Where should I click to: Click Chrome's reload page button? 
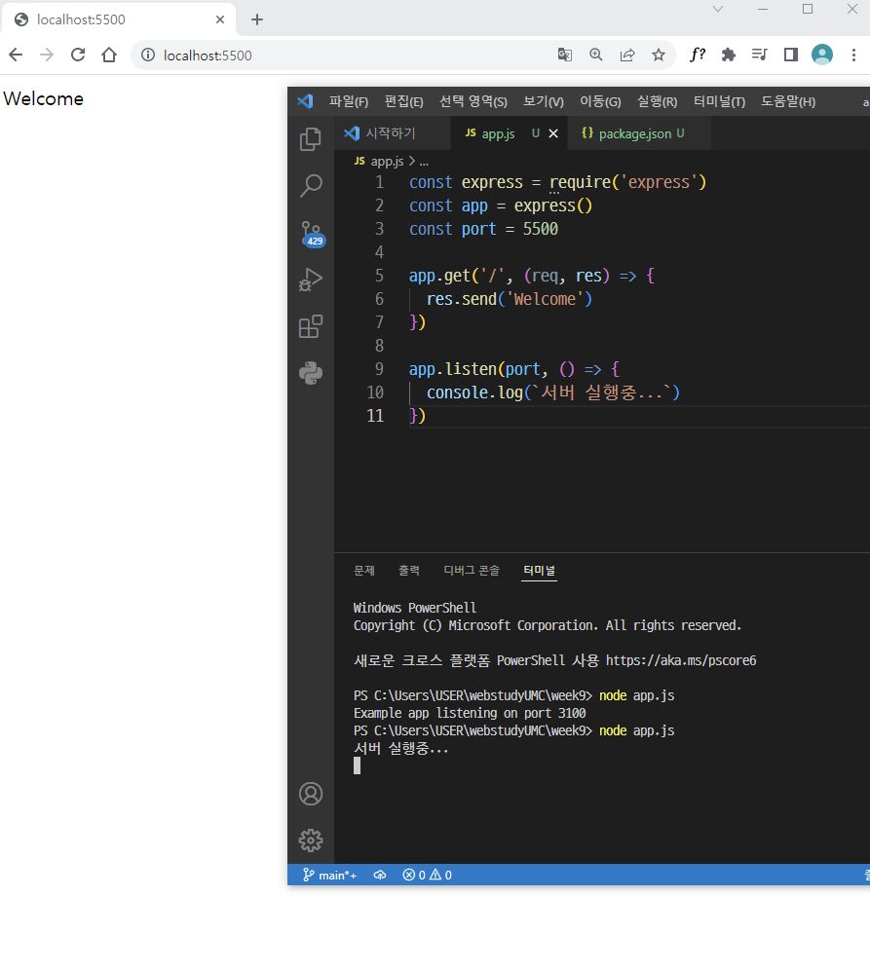78,56
